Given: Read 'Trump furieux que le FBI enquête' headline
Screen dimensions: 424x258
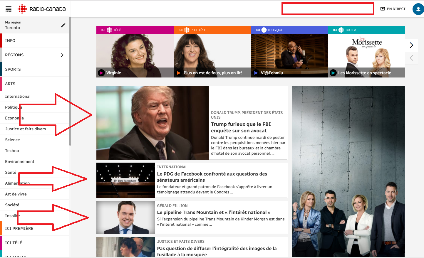Looking at the screenshot, I should 241,127.
